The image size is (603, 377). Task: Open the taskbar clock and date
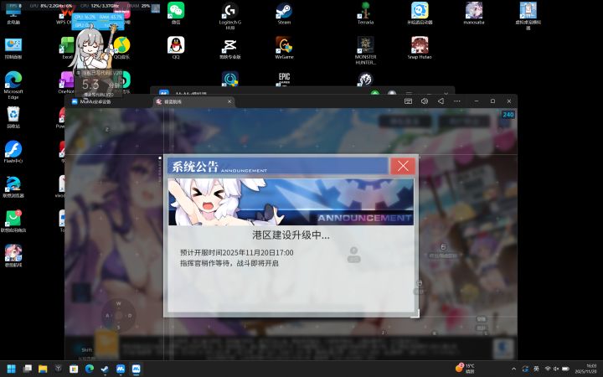[x=585, y=369]
